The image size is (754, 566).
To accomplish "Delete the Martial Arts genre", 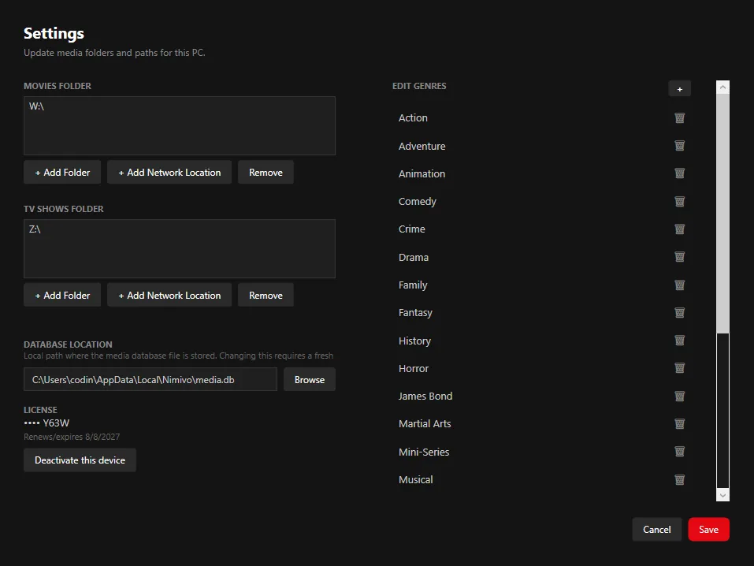I will 679,424.
